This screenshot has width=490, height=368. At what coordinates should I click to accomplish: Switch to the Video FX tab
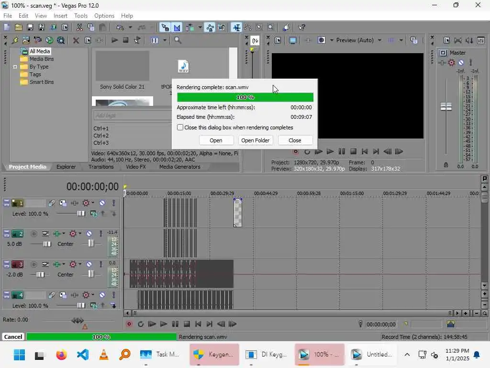(x=135, y=167)
